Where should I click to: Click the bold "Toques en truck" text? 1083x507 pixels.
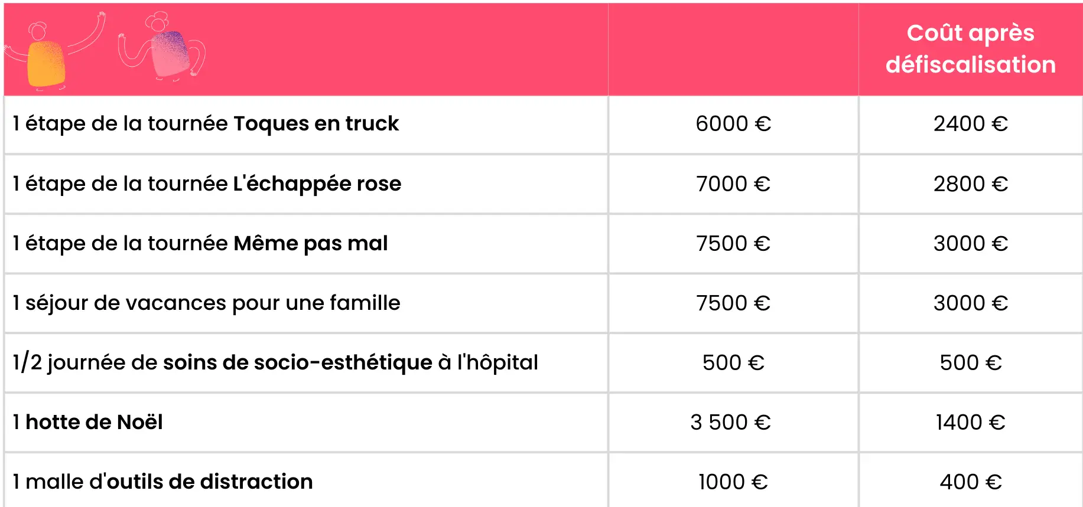click(x=316, y=124)
